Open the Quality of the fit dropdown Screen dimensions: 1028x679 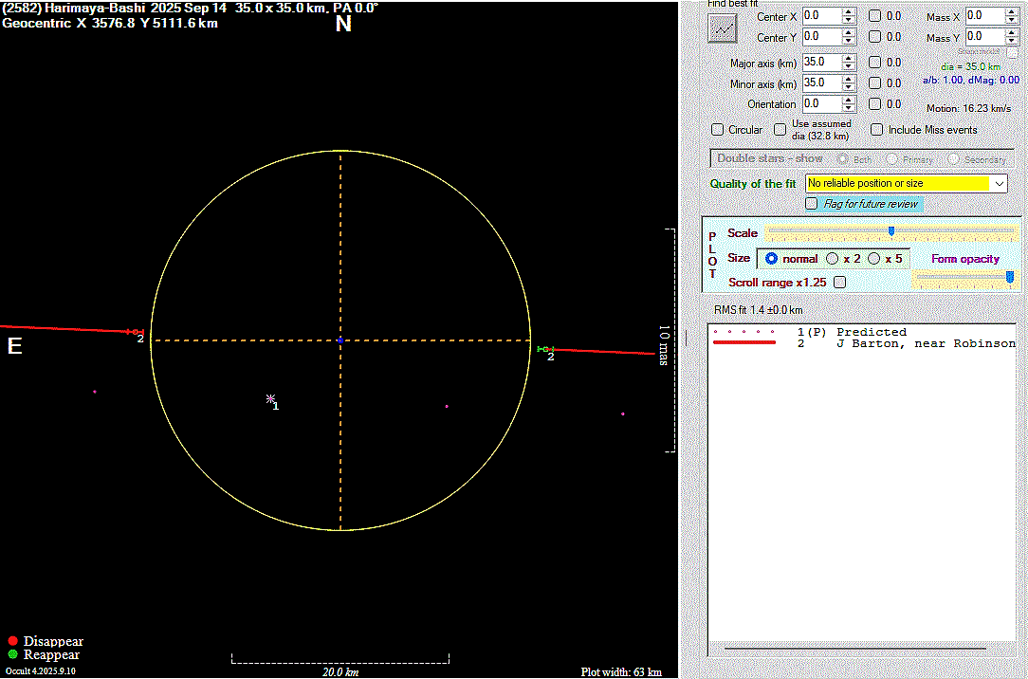[999, 183]
